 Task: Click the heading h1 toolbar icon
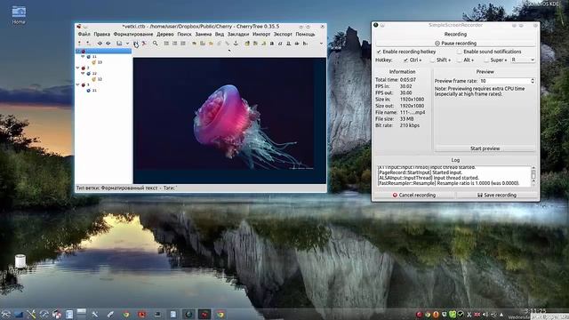(x=305, y=44)
